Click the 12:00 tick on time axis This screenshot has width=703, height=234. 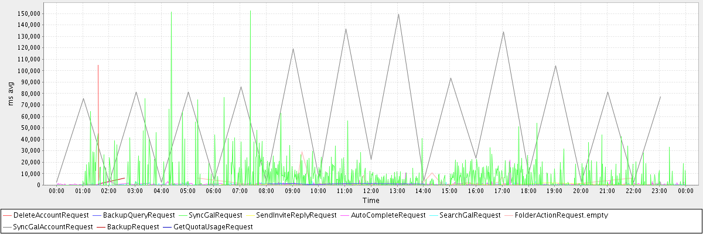[371, 191]
